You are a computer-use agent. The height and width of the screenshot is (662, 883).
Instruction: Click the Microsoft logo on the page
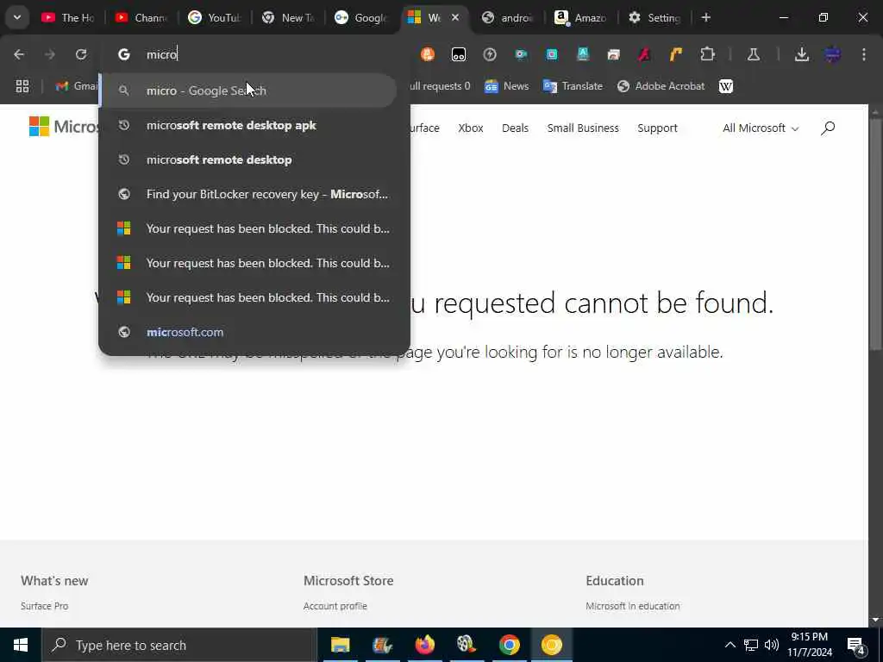tap(63, 126)
